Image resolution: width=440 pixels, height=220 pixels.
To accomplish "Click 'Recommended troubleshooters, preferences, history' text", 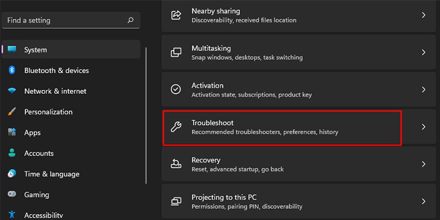I will (265, 132).
